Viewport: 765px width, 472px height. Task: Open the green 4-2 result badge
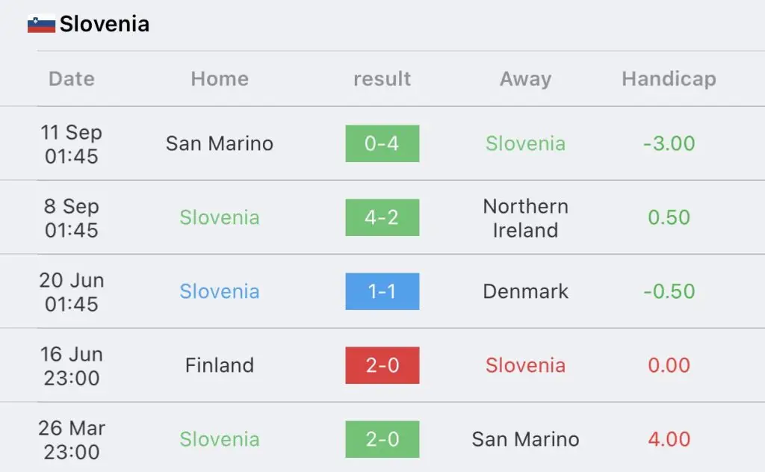[x=382, y=217]
